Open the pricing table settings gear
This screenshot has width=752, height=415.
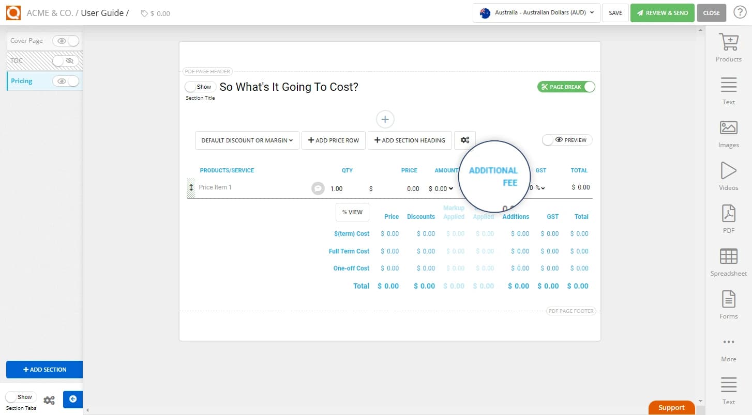coord(464,140)
